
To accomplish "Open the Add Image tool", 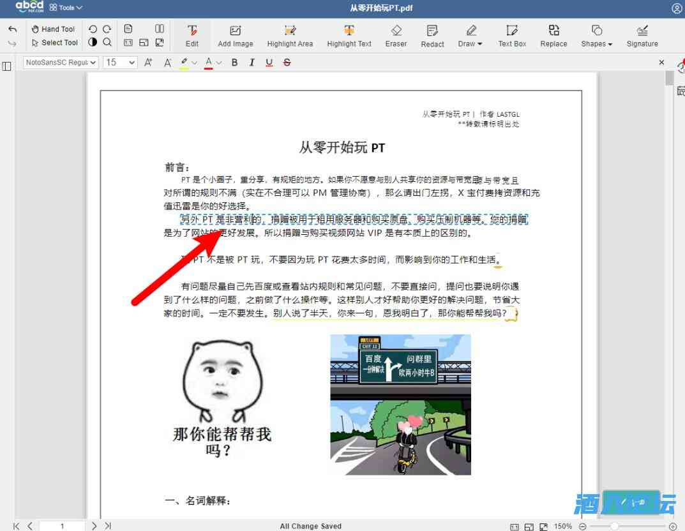I will [236, 35].
